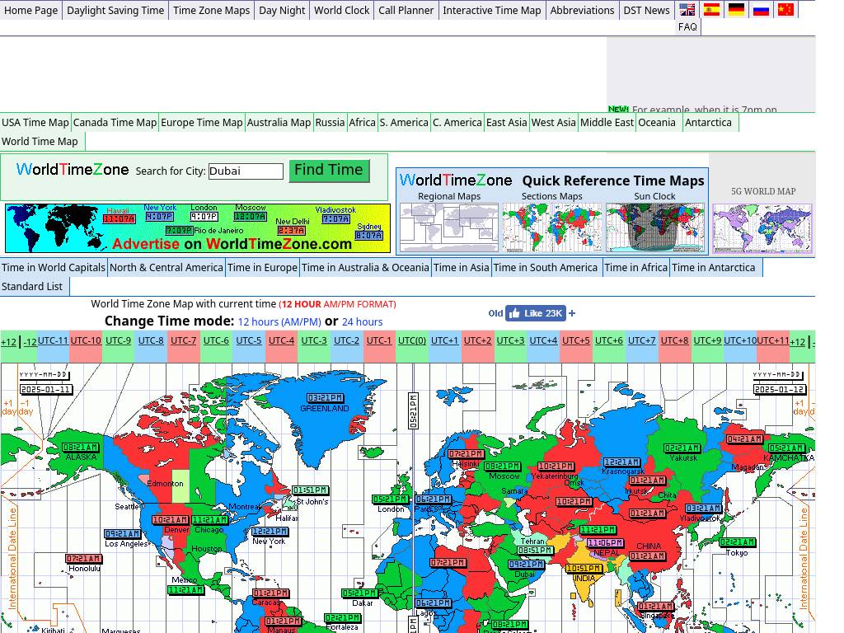Focus the Search for City field
The height and width of the screenshot is (633, 844).
246,171
